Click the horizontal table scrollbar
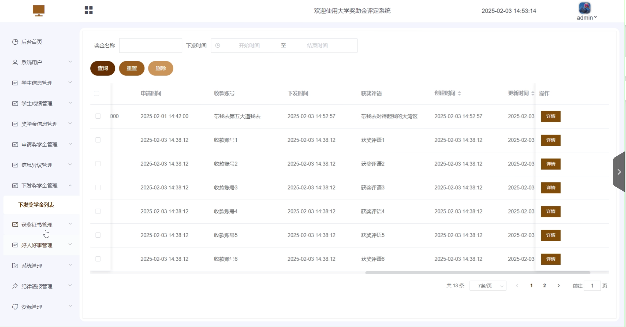Screen dimensions: 626x327 (x=477, y=273)
